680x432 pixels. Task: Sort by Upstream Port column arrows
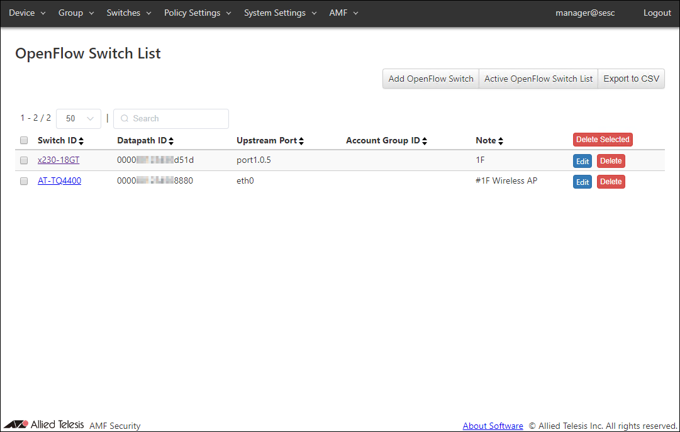pos(301,141)
